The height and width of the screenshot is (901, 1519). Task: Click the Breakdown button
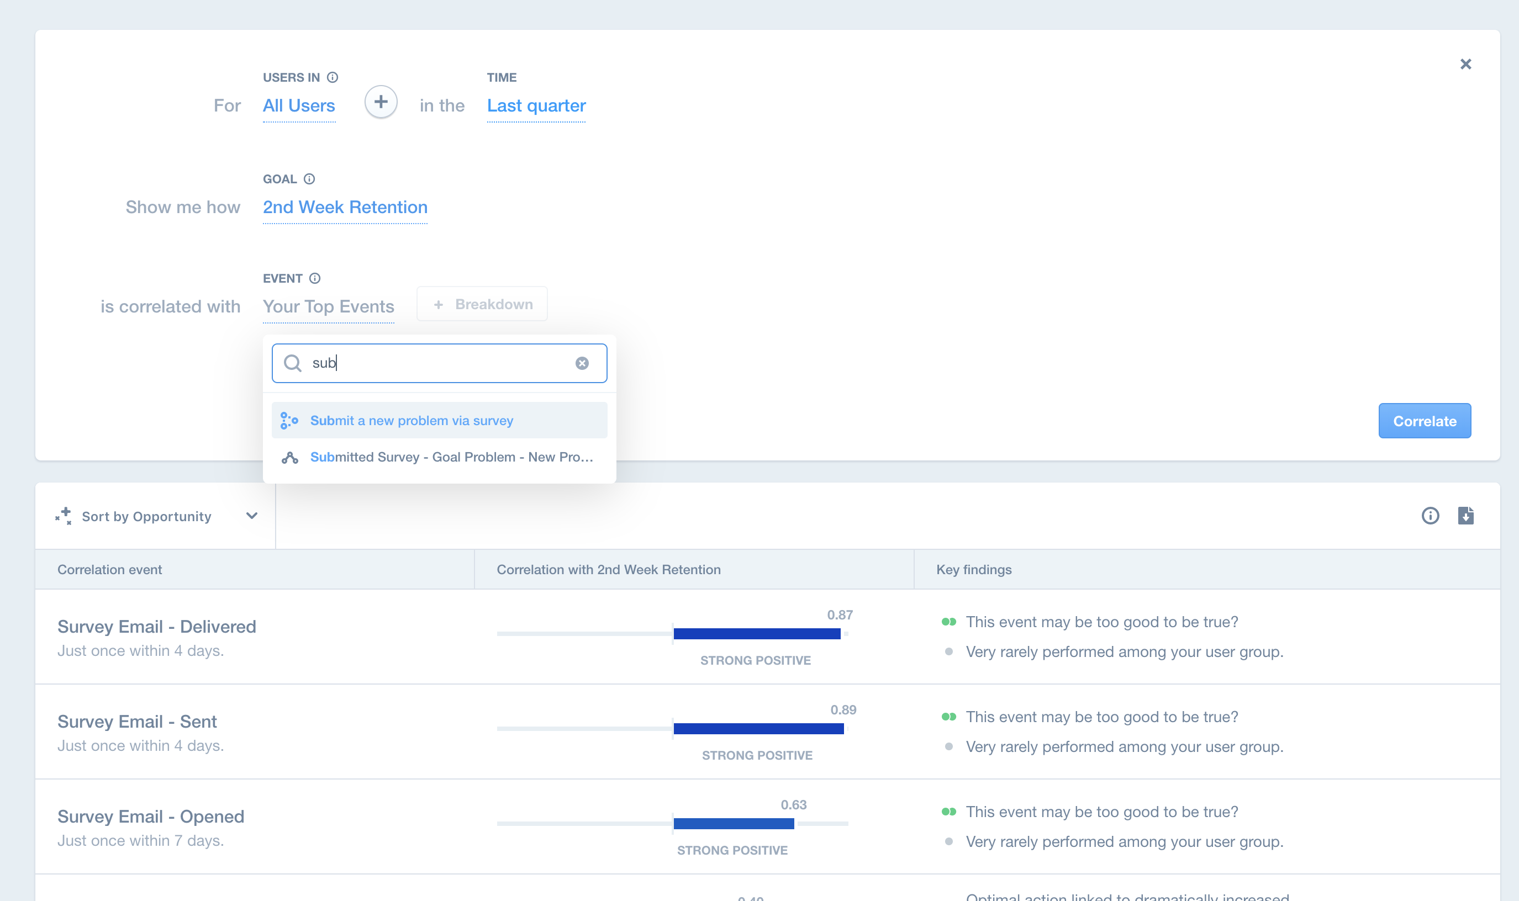click(482, 304)
